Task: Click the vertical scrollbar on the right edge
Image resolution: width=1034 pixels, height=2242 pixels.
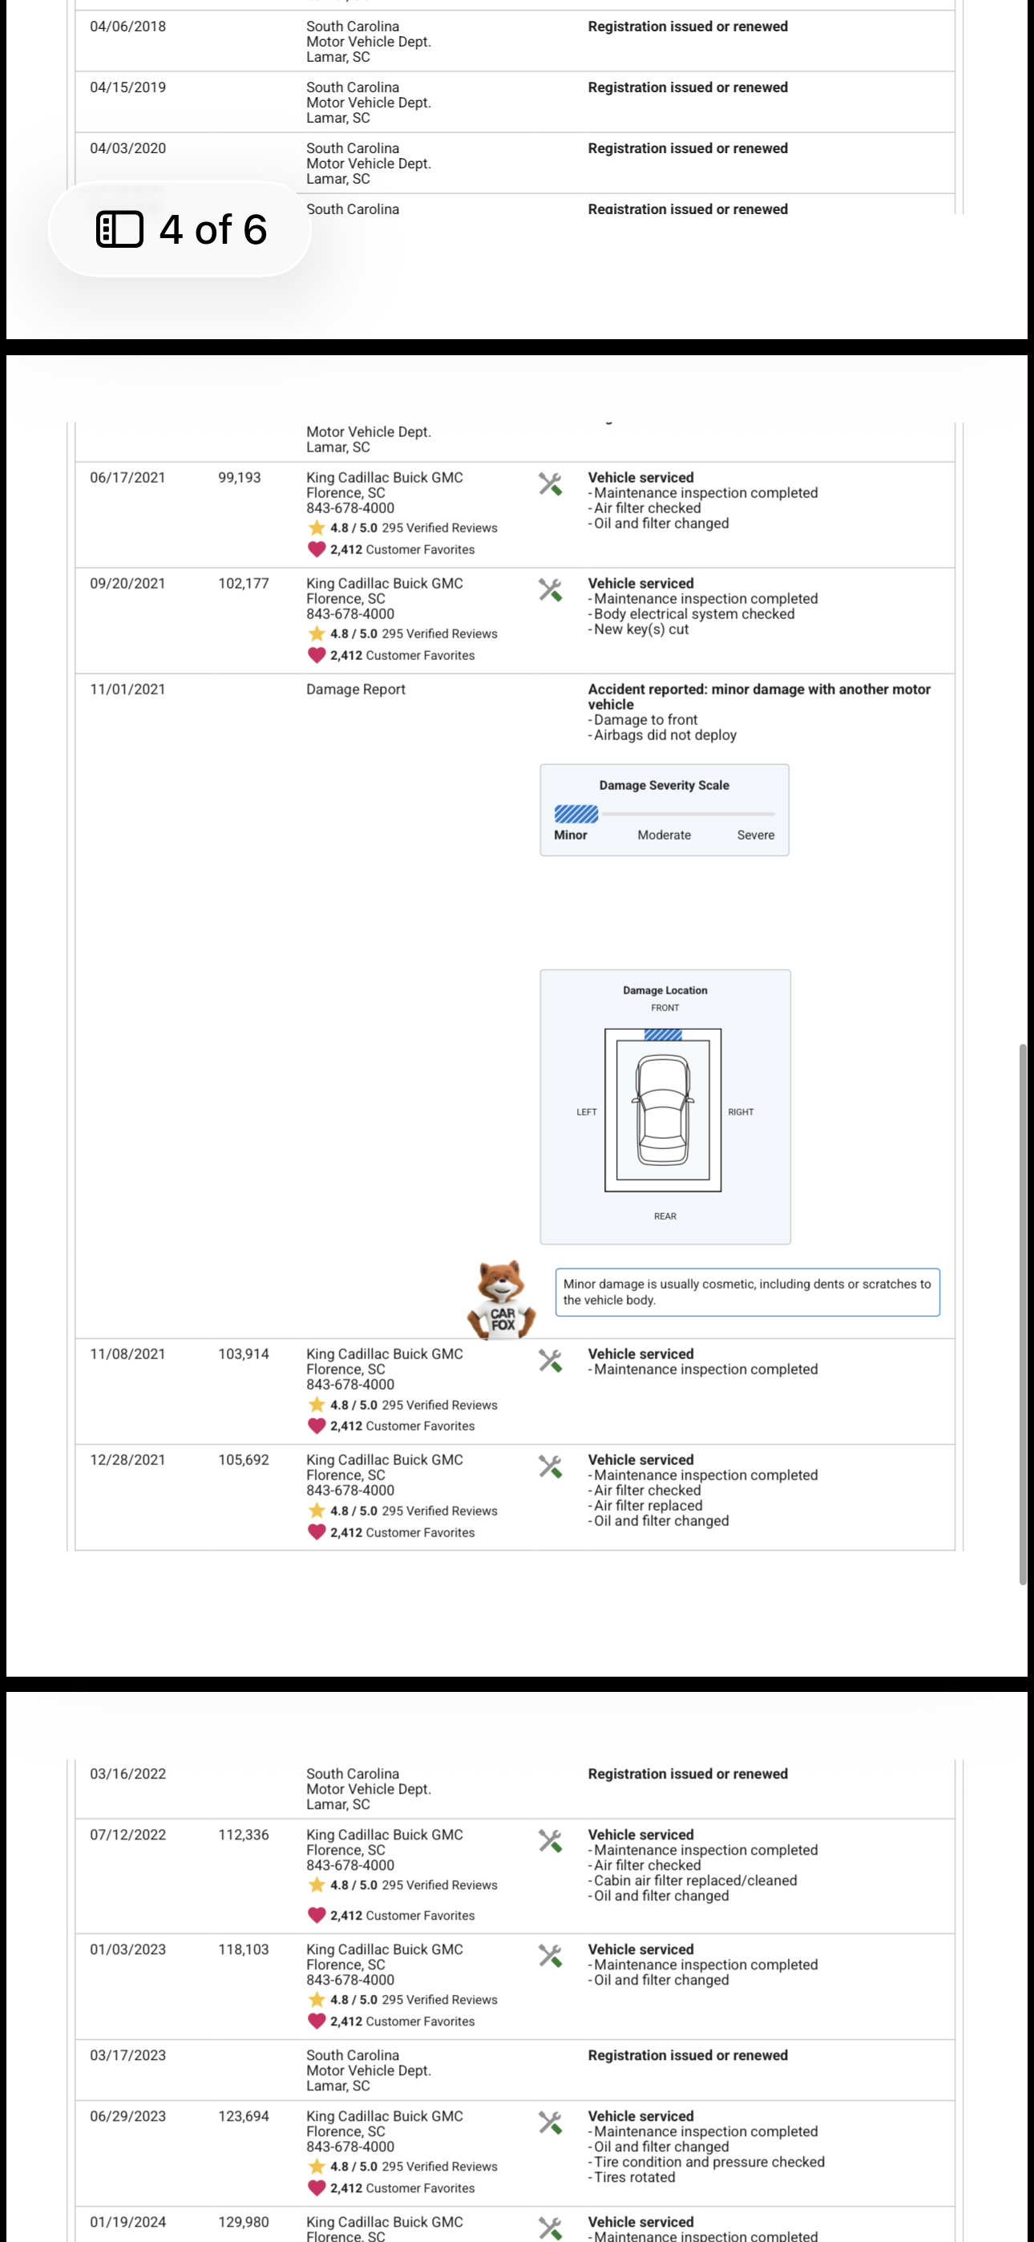Action: tap(1023, 1314)
